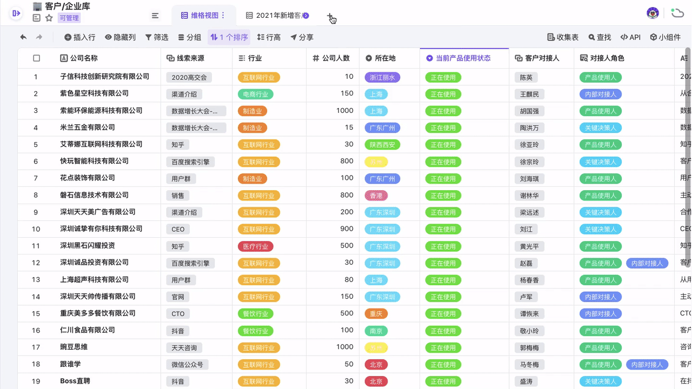Open the 筛选 filter panel
The height and width of the screenshot is (389, 692).
click(x=157, y=37)
